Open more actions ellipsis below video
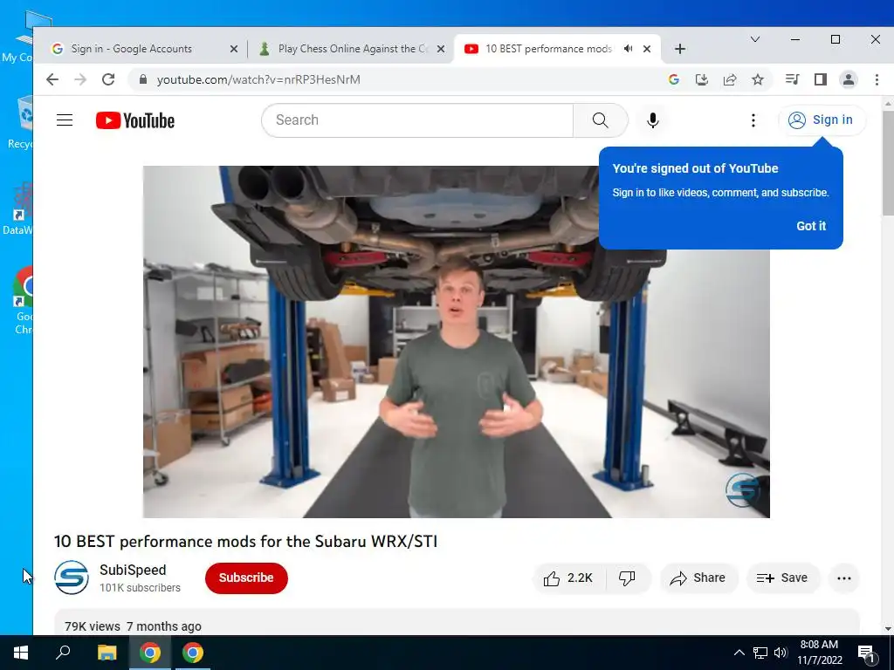This screenshot has height=670, width=894. pos(844,578)
